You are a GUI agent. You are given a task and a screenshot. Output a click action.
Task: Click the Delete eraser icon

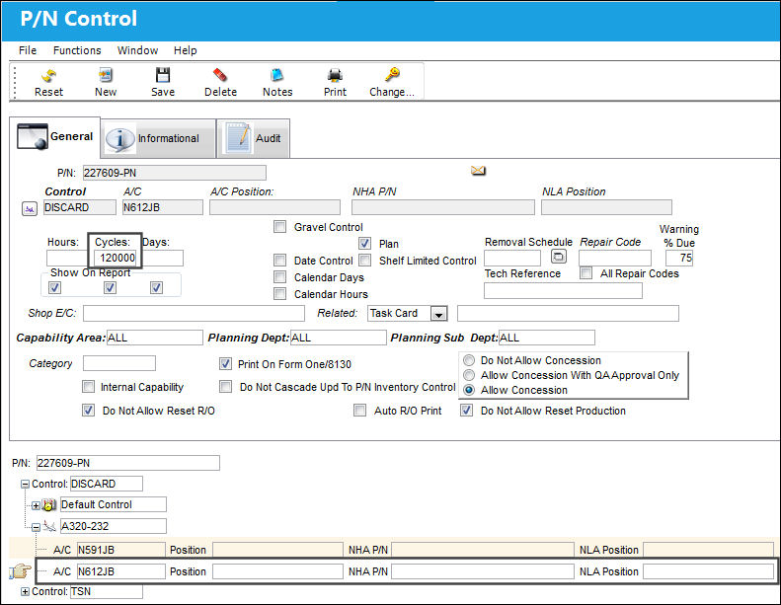click(220, 75)
